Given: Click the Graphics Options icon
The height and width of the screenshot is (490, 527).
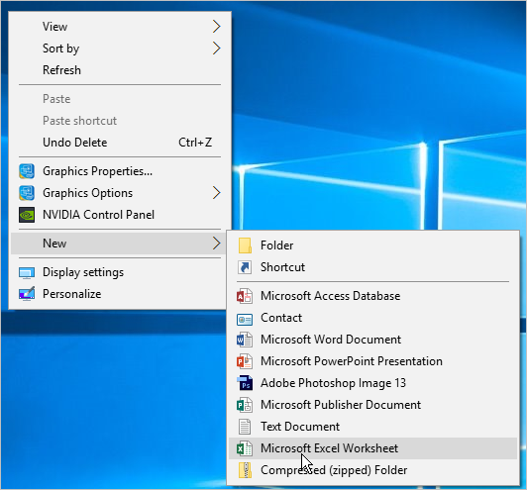Looking at the screenshot, I should pyautogui.click(x=27, y=193).
